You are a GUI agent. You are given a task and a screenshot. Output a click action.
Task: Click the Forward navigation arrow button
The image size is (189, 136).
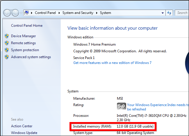[x=15, y=13]
